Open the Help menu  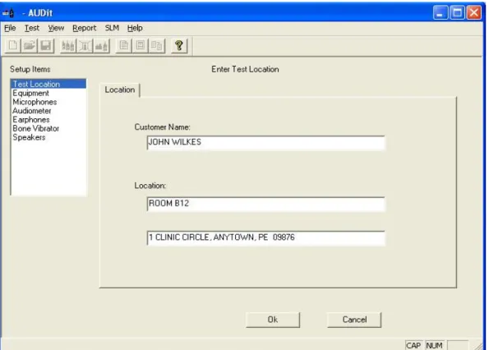[x=135, y=28]
